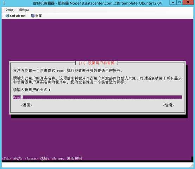The width and height of the screenshot is (195, 169).
Task: Click the <Tab> 移动 hint text
Action: [12, 158]
